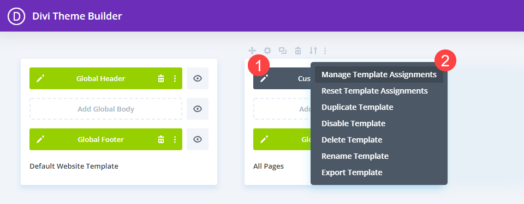Open the template toolbar three-dot menu

coord(325,51)
